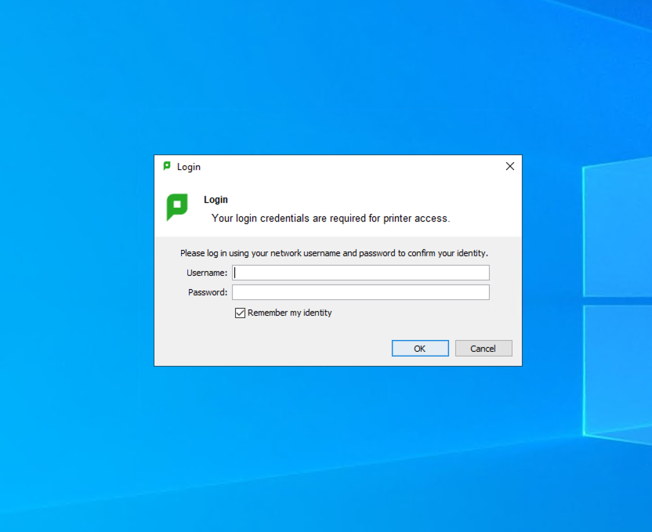
Task: Click the Username input field
Action: [x=360, y=273]
